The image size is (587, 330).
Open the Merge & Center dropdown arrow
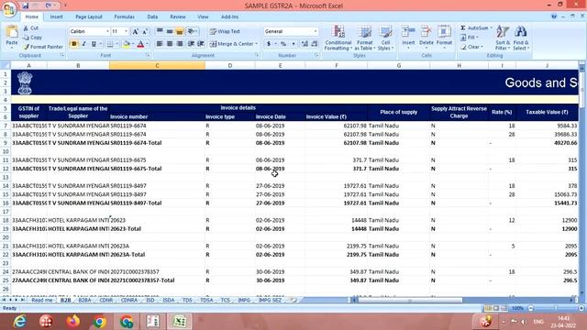pyautogui.click(x=257, y=44)
